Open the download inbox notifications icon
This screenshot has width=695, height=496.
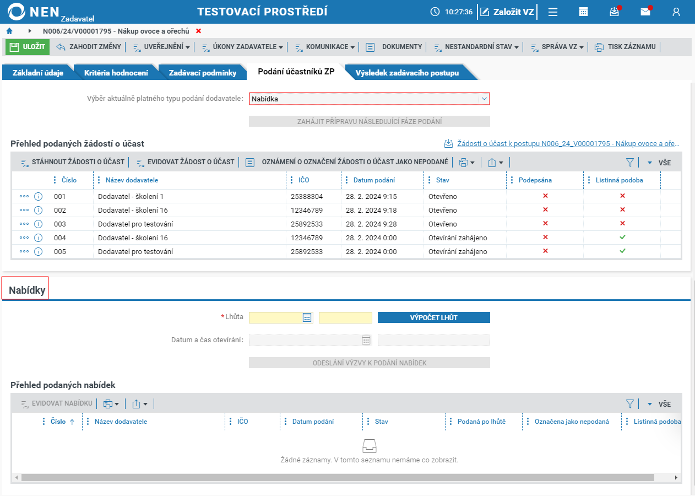615,12
